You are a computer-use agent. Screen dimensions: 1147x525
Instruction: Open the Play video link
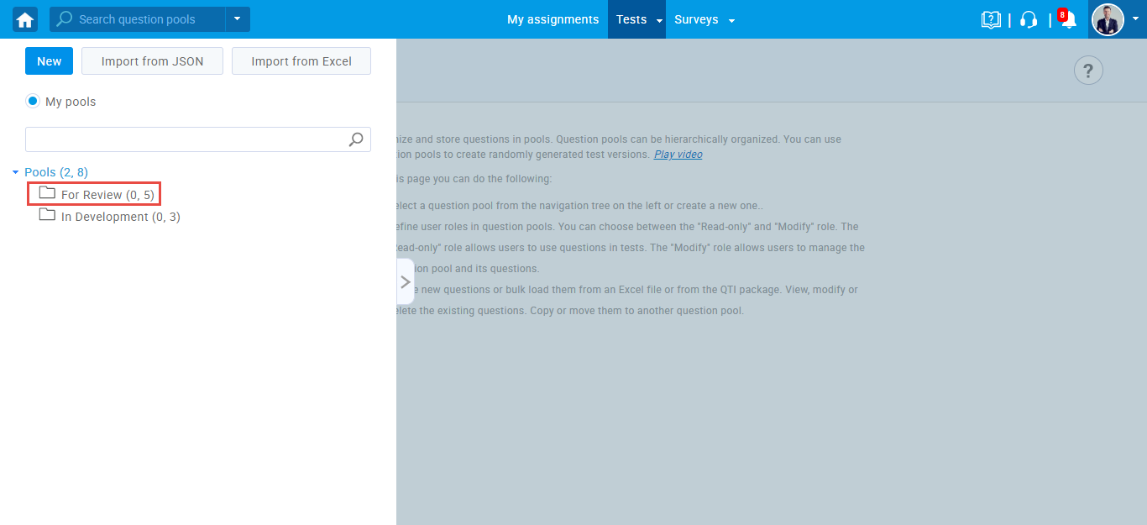(678, 155)
